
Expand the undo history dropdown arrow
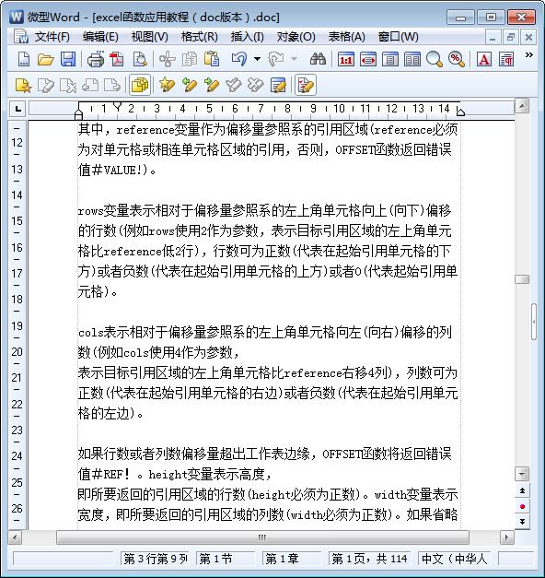(257, 59)
